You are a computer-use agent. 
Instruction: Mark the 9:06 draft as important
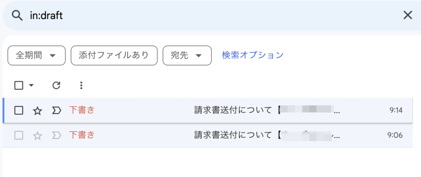tap(56, 135)
